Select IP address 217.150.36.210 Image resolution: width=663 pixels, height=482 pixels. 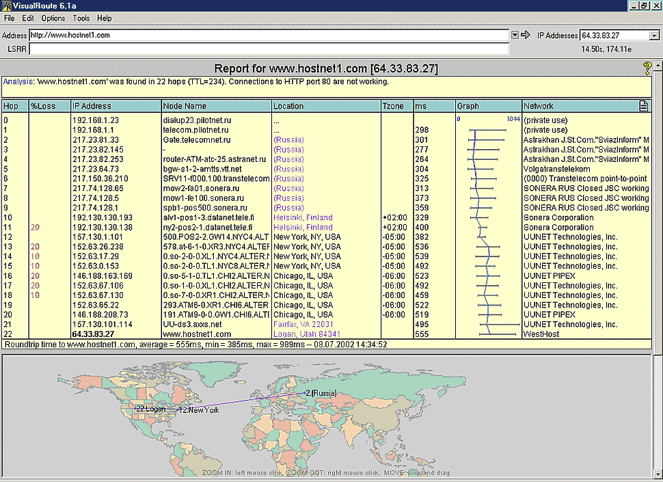click(100, 179)
